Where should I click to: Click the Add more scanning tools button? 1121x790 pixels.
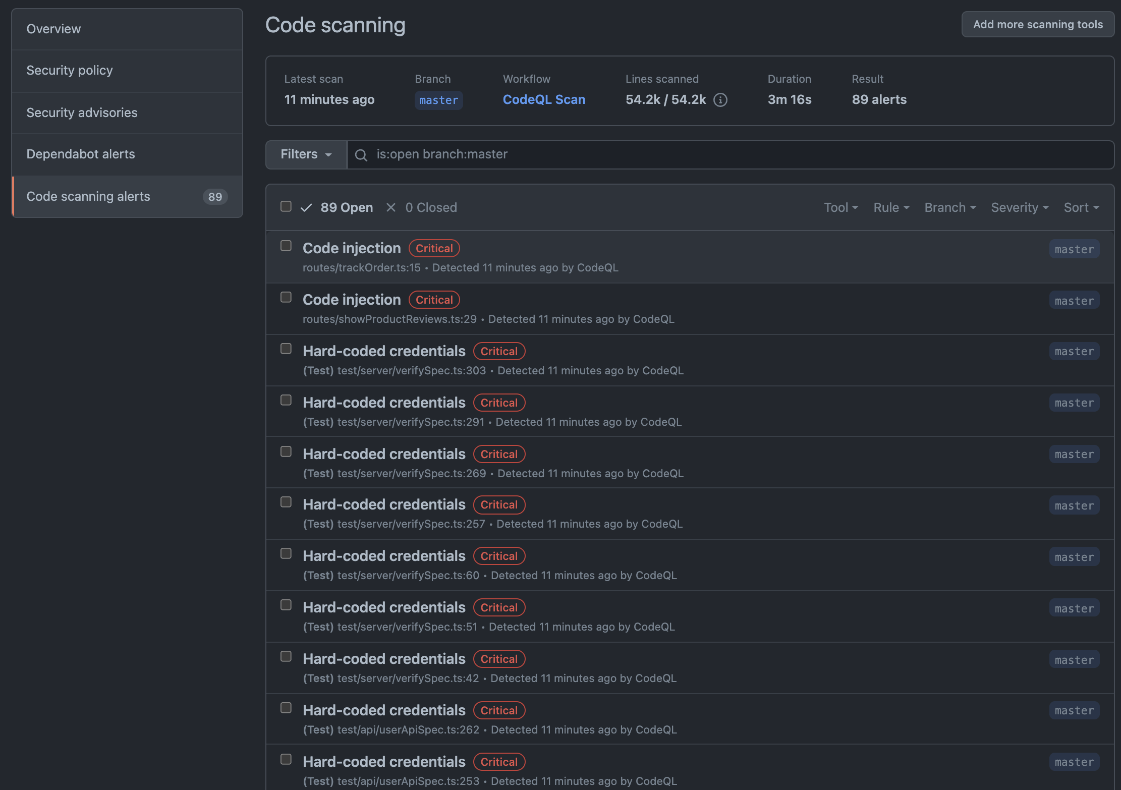click(1037, 24)
